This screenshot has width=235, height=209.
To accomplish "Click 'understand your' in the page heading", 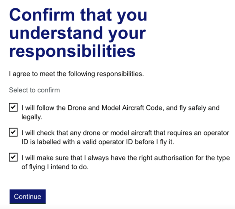I will [x=78, y=33].
